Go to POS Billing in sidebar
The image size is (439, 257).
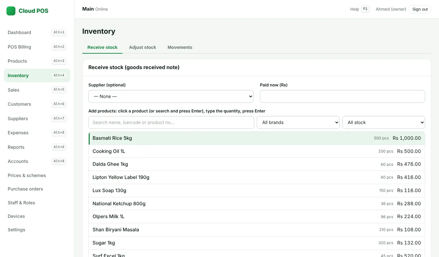point(37,47)
